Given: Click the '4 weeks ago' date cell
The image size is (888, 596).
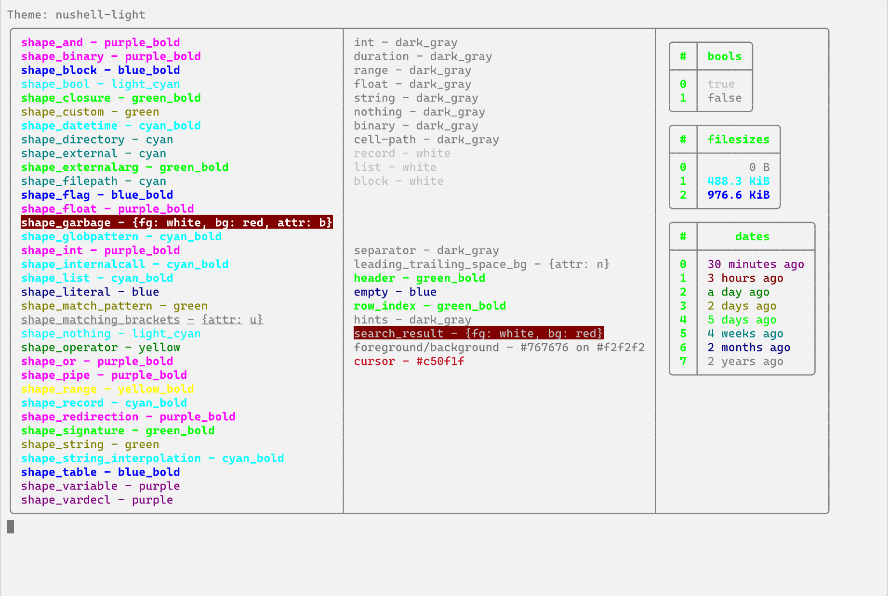Looking at the screenshot, I should tap(745, 334).
